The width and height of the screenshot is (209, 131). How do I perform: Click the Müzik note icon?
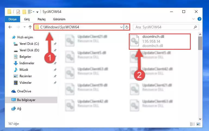point(16,69)
